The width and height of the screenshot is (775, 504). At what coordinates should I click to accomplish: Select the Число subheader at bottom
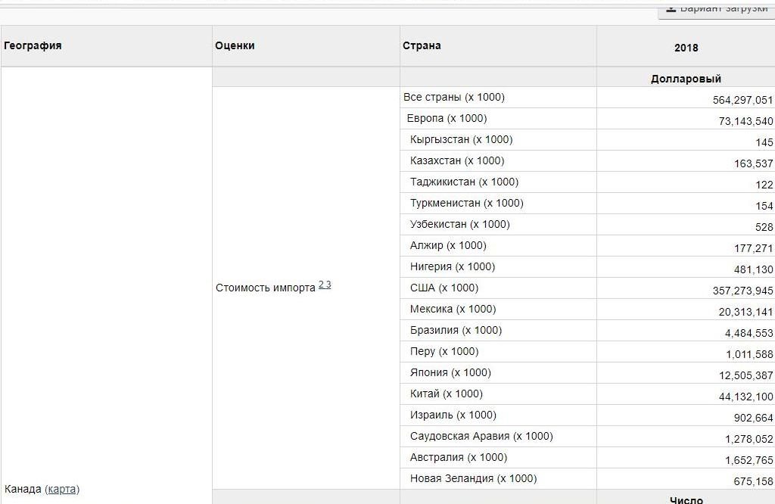(x=686, y=499)
